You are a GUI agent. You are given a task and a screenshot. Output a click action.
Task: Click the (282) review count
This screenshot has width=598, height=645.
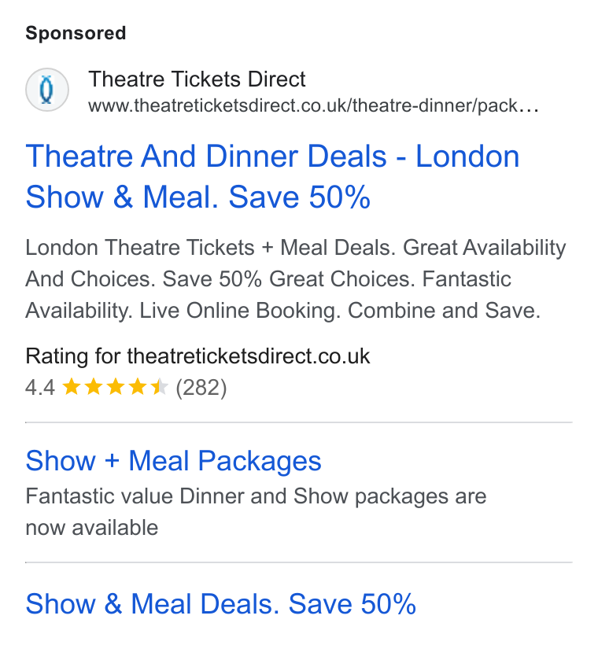[201, 388]
